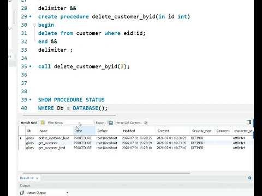Click the Created column header
The image size is (262, 196).
click(163, 131)
